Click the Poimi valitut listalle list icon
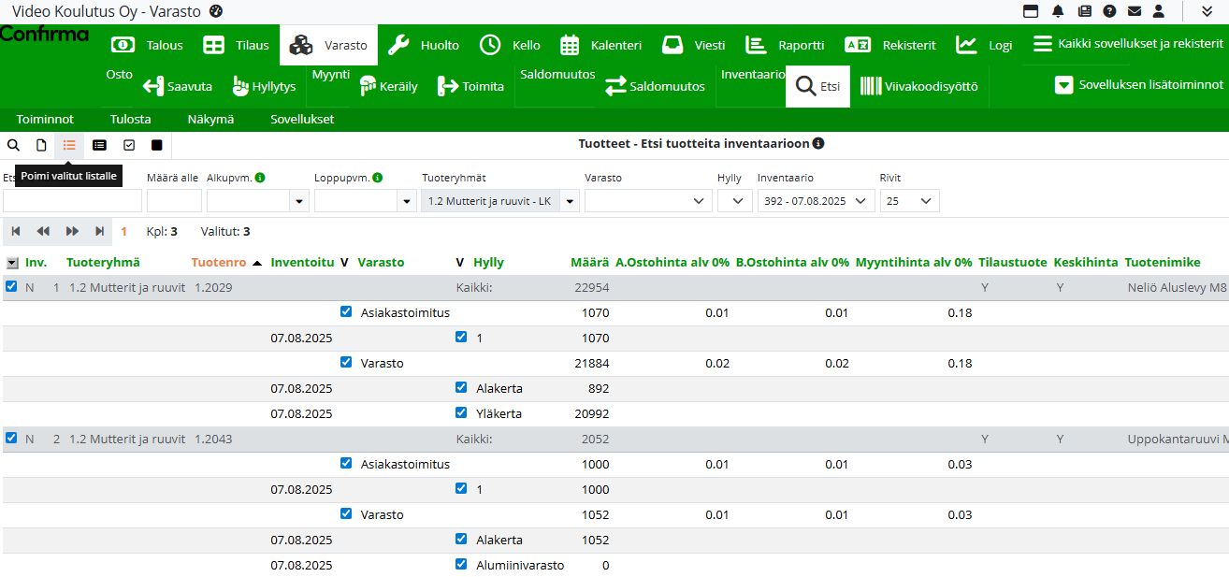 (x=69, y=145)
